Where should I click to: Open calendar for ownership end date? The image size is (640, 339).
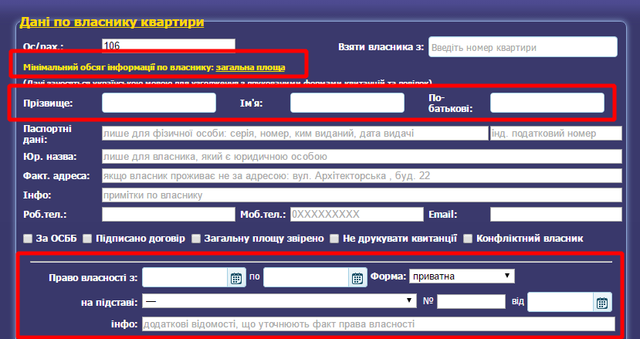[357, 278]
